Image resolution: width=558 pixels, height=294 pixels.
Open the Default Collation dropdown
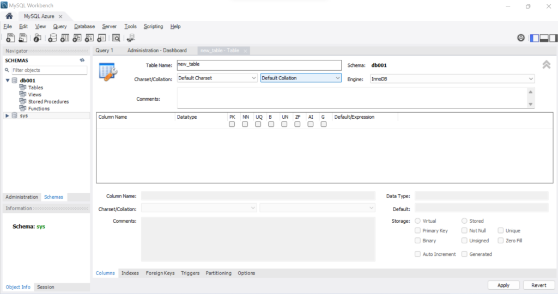coord(301,78)
